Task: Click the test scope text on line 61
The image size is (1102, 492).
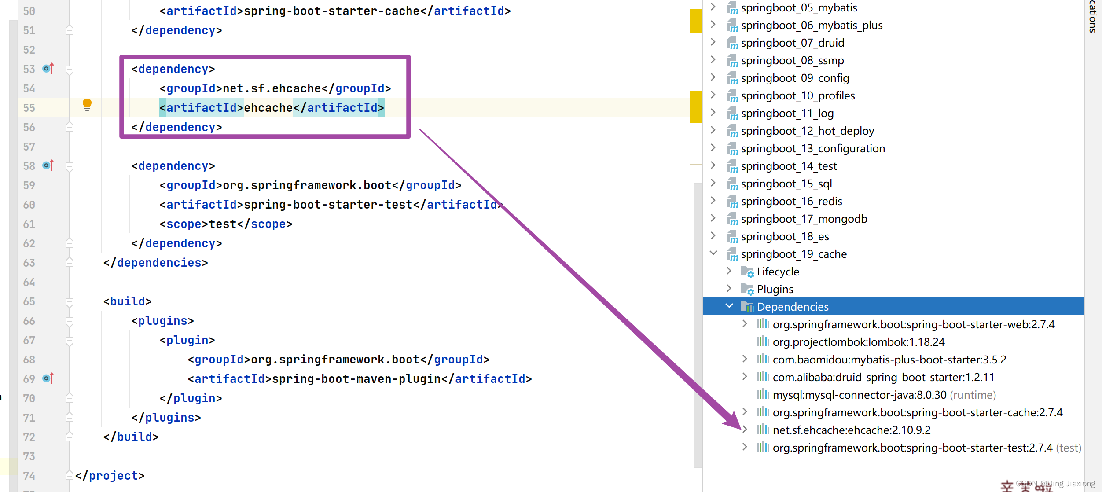Action: tap(223, 224)
